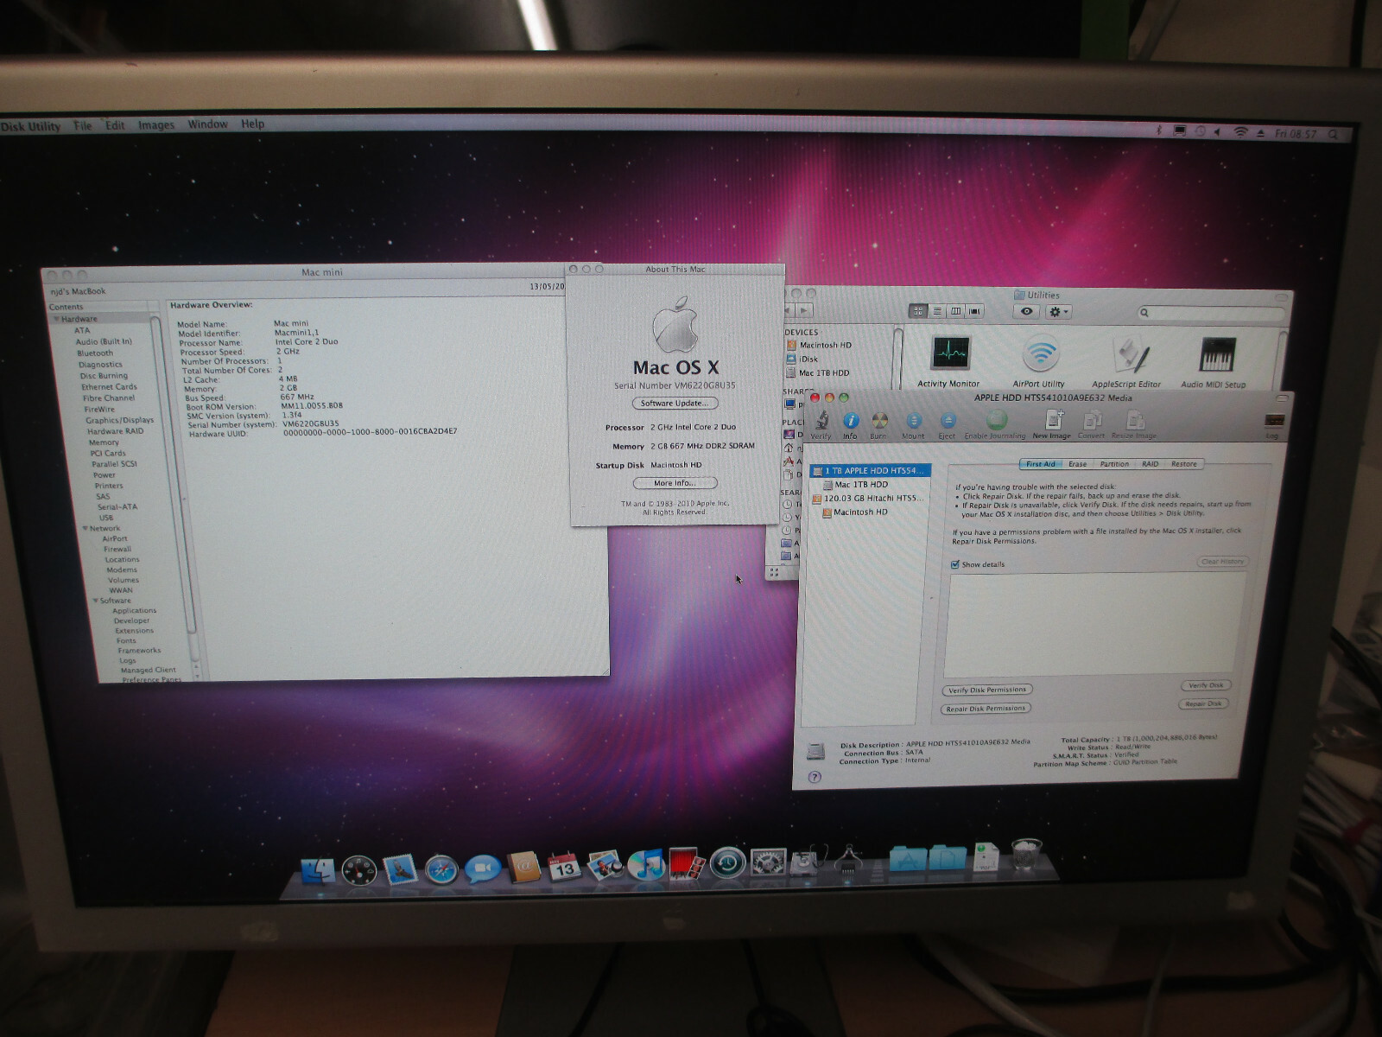Open Dashboard from the Dock
Image resolution: width=1382 pixels, height=1037 pixels.
358,870
